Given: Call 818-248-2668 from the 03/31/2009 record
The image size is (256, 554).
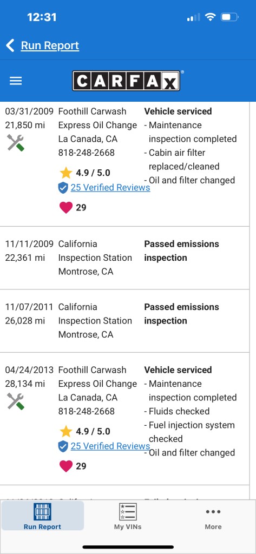Looking at the screenshot, I should pyautogui.click(x=86, y=153).
